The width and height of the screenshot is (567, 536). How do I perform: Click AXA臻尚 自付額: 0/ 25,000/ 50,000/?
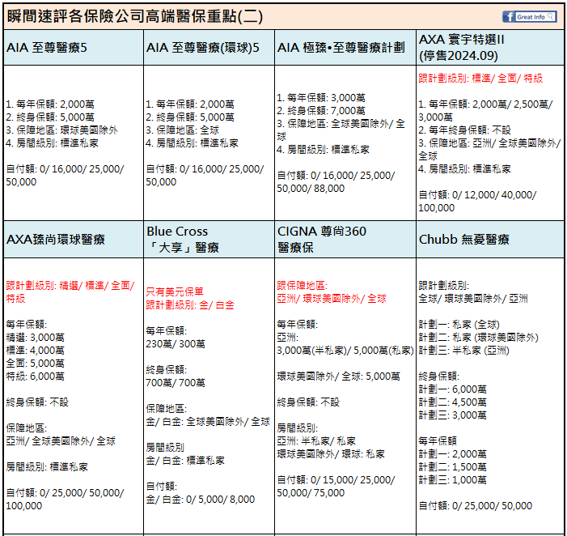65,492
